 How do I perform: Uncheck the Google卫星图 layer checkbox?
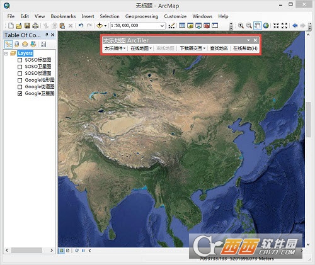tap(20, 94)
